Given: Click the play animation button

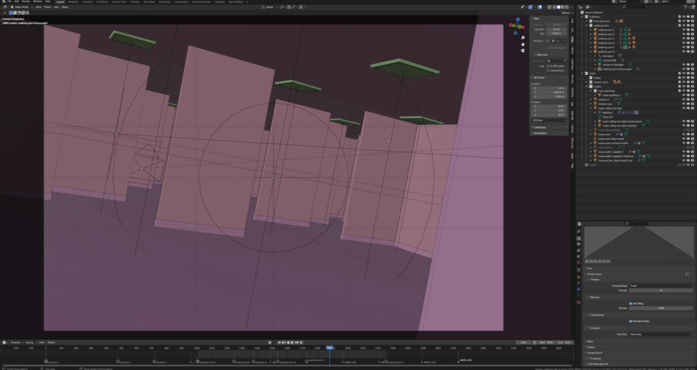Looking at the screenshot, I should (x=292, y=343).
